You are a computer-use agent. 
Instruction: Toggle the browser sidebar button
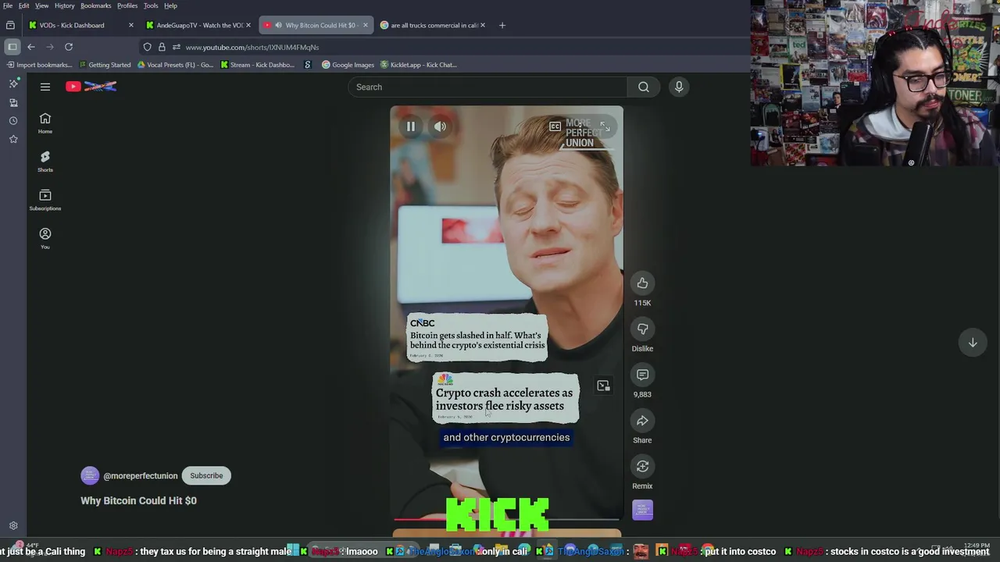click(12, 47)
